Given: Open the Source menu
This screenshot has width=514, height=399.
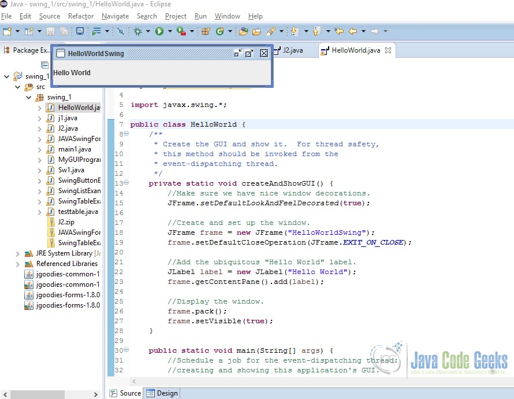Looking at the screenshot, I should point(49,16).
